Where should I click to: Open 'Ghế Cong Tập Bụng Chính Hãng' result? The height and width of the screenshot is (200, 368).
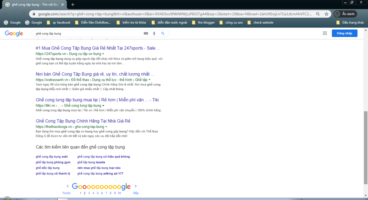tap(83, 121)
